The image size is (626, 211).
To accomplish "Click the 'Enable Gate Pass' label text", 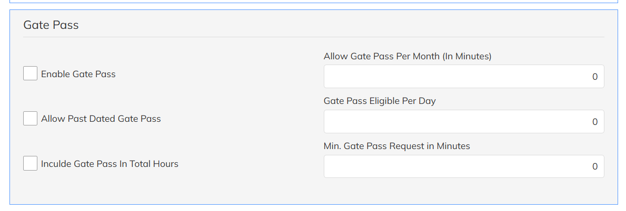I will coord(78,74).
